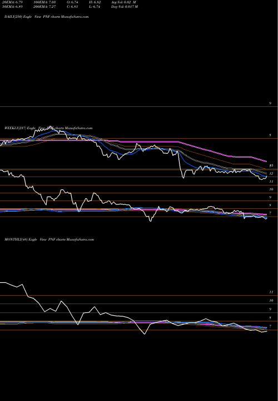Click the 8 price label on monthly axis
Viewport: 278px width, 401px height.
(270, 318)
